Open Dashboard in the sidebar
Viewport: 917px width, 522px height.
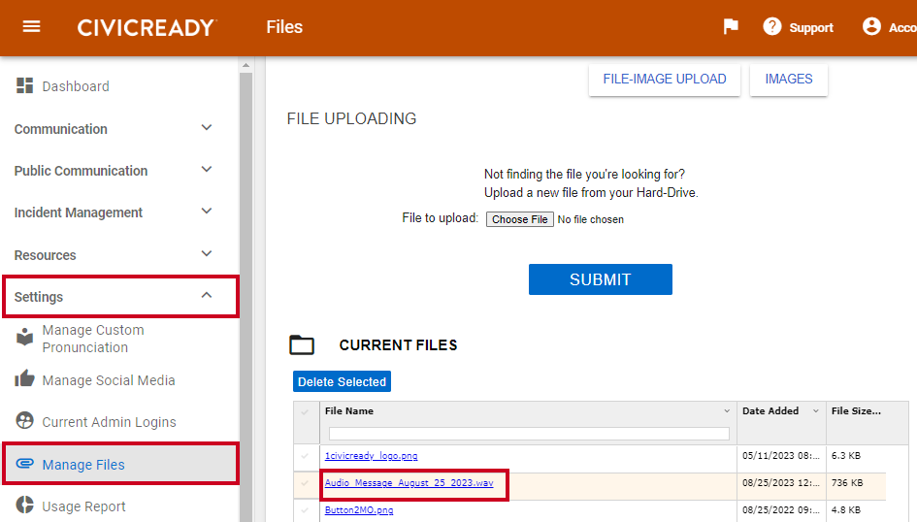point(76,86)
